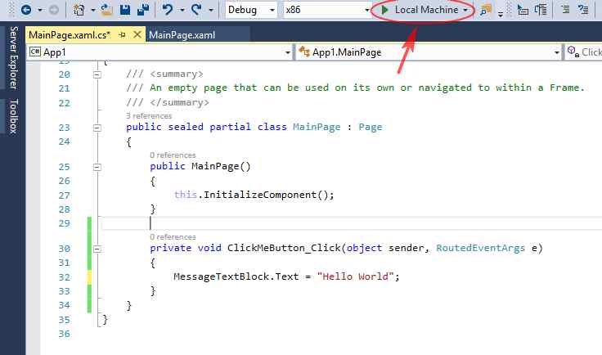This screenshot has width=602, height=355.
Task: Click the ClickMeButton_Click method name
Action: point(284,248)
